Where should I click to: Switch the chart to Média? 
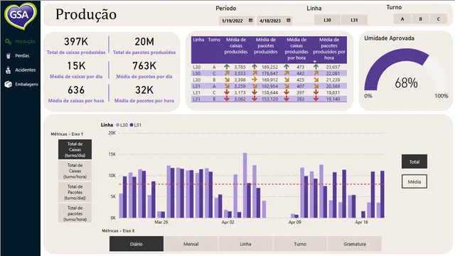(x=414, y=182)
